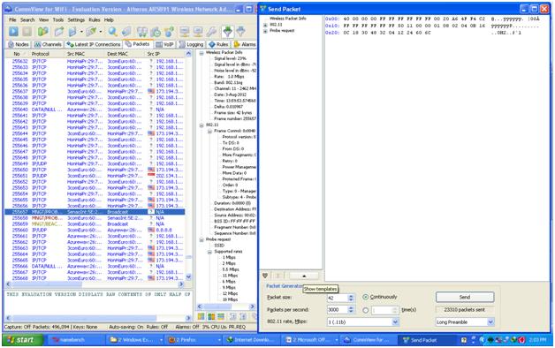Click the Src IP column header
This screenshot has width=555, height=348.
[165, 54]
